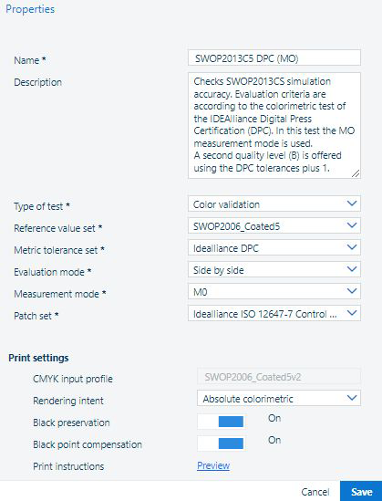Click the Rendering intent chevron arrow
This screenshot has height=501, width=382.
pos(351,398)
